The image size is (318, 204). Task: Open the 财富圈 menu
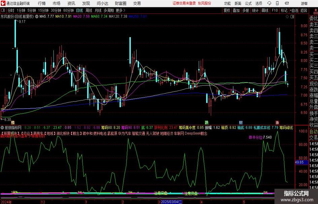(x=120, y=3)
